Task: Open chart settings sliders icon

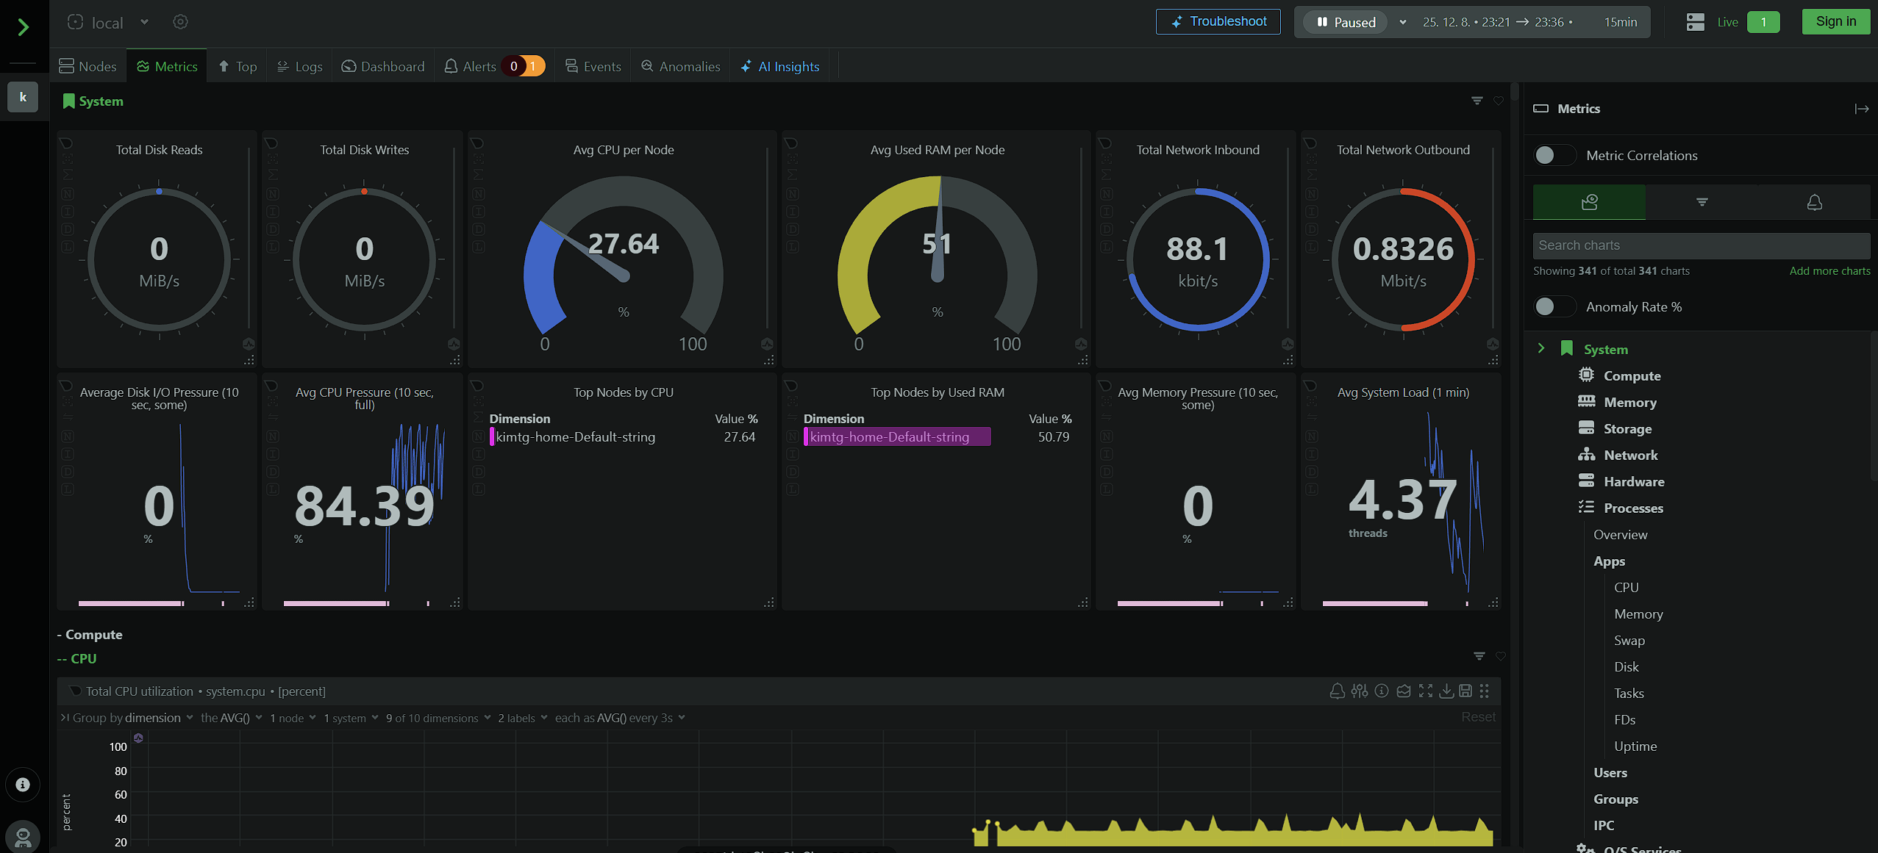Action: pos(1359,691)
